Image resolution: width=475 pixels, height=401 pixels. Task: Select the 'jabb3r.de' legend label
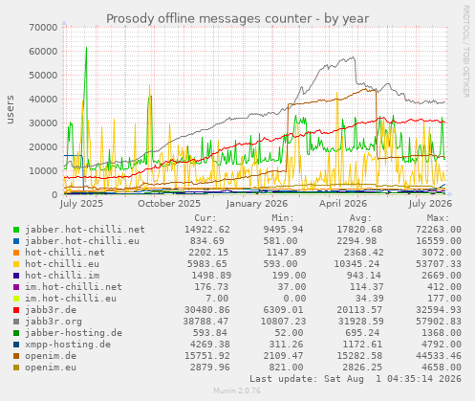click(x=51, y=310)
